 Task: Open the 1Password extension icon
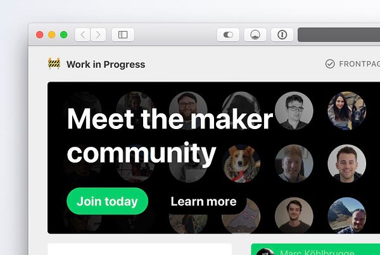point(282,35)
